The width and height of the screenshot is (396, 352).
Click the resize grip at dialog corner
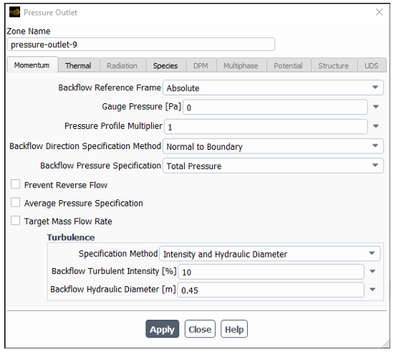(x=386, y=344)
